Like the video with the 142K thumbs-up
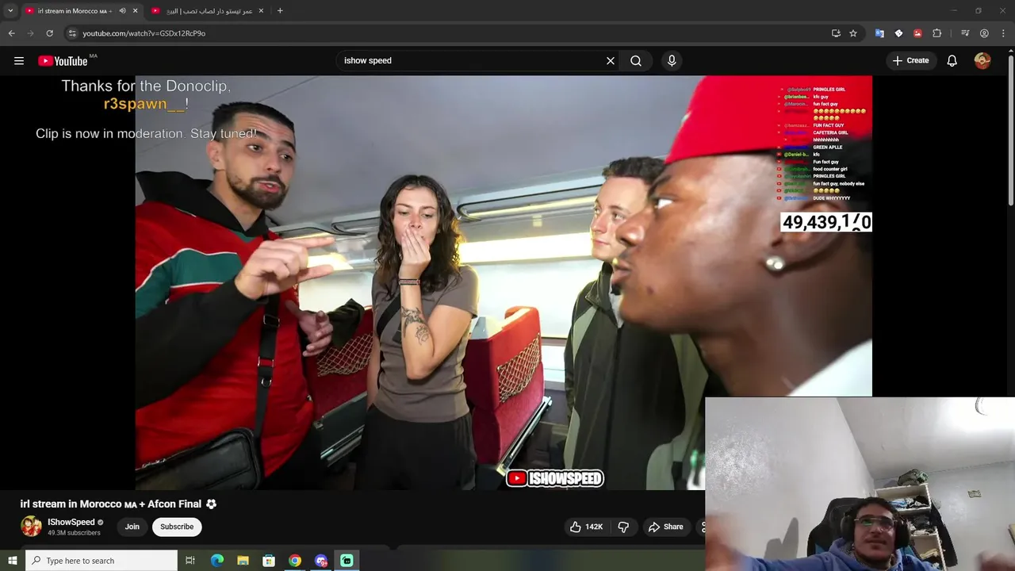Screen dimensions: 1015x571 pyautogui.click(x=587, y=527)
